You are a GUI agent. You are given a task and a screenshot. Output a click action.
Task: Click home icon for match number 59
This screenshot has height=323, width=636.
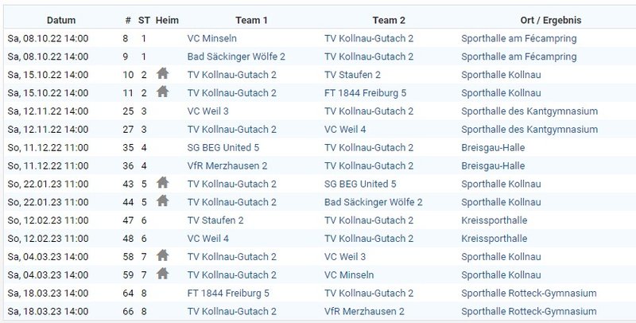163,274
